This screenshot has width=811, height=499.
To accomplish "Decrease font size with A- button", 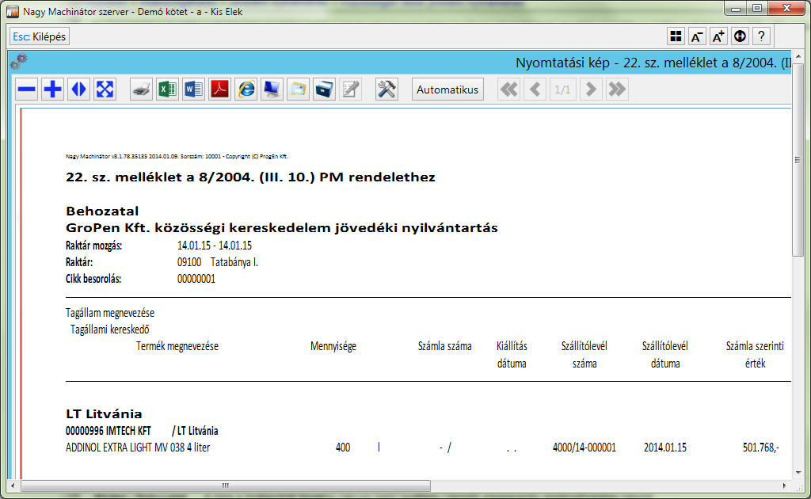I will tap(697, 36).
